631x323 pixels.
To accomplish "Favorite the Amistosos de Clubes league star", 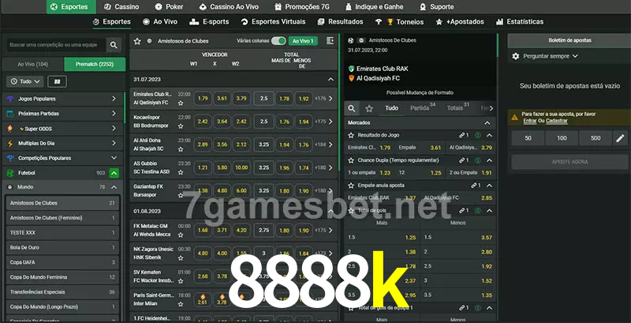I will [137, 40].
